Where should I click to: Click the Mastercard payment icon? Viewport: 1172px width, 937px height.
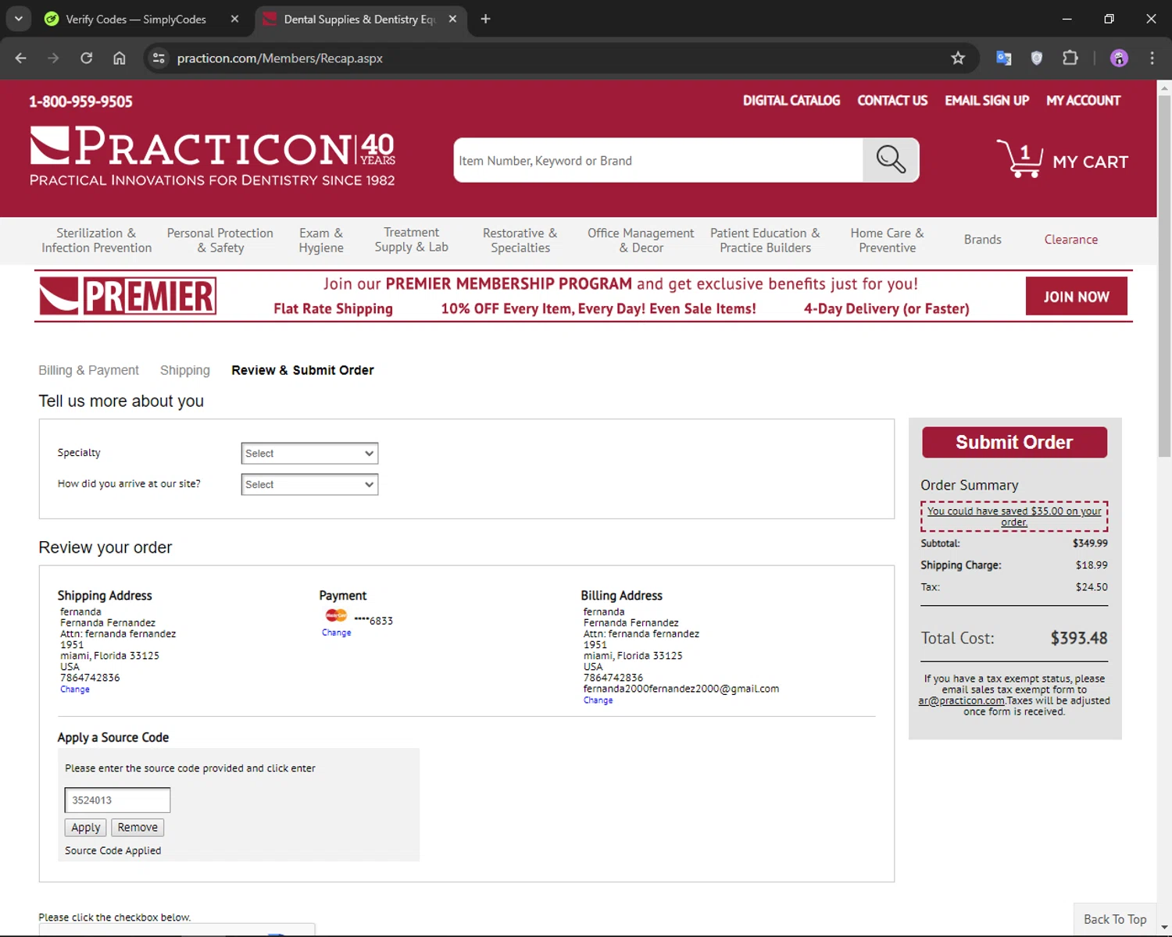click(336, 615)
